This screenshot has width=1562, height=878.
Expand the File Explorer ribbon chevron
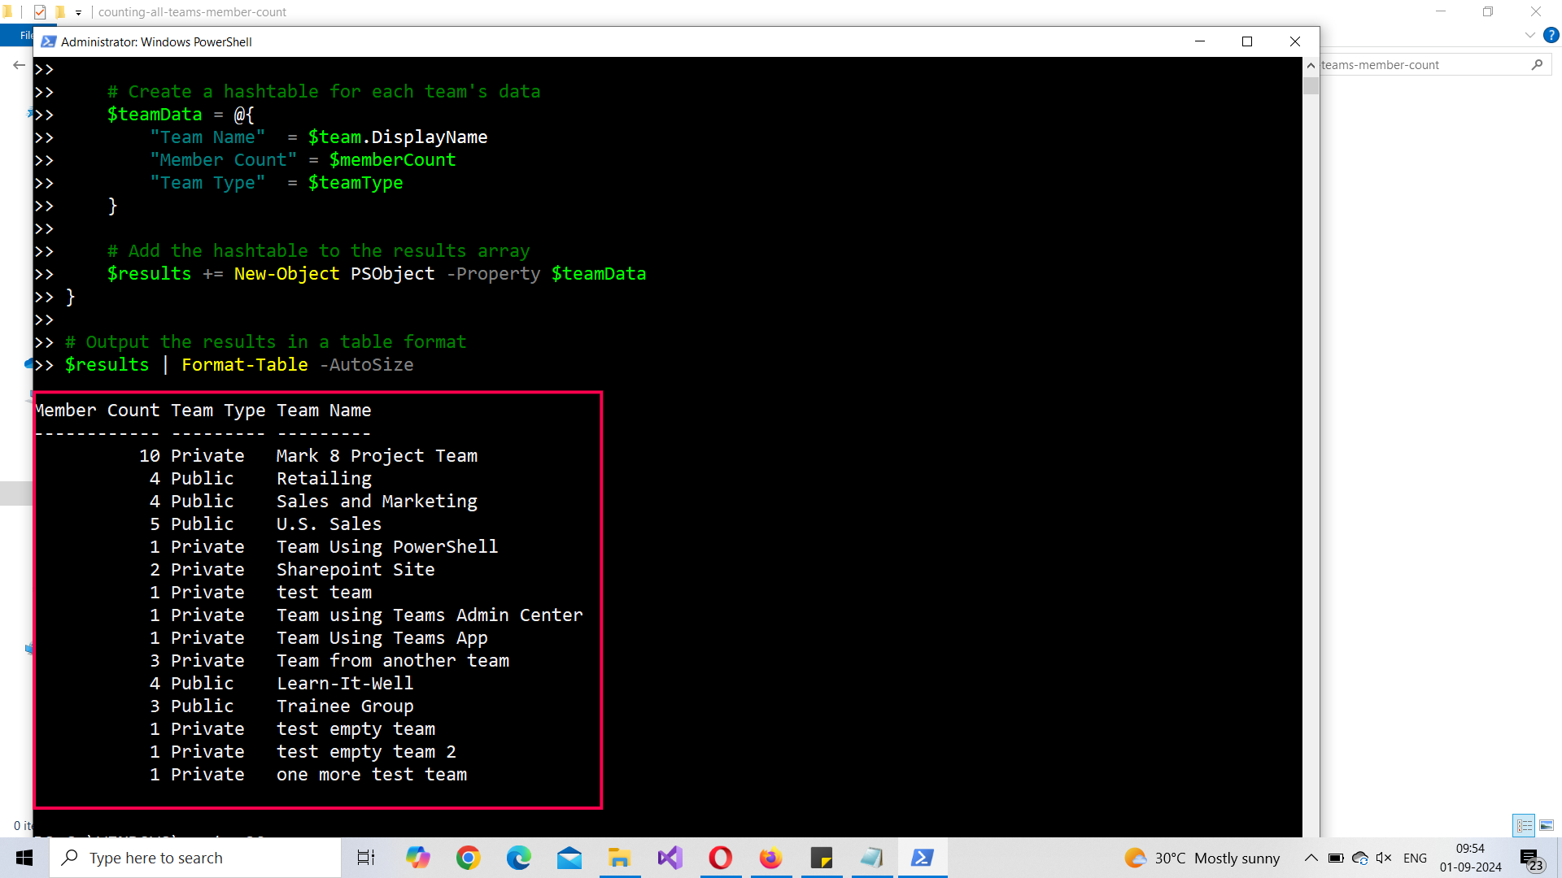tap(1529, 35)
